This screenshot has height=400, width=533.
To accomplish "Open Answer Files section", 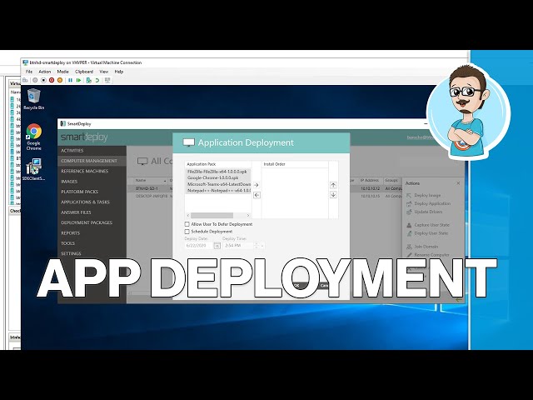I will [x=92, y=212].
